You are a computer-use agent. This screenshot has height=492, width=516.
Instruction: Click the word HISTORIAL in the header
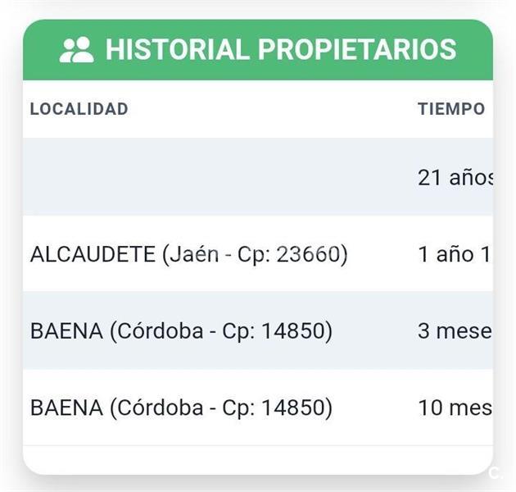pyautogui.click(x=178, y=49)
